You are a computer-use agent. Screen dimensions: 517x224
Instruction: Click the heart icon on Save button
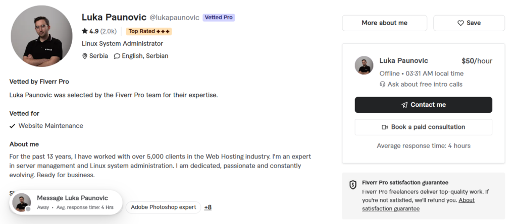pos(460,23)
